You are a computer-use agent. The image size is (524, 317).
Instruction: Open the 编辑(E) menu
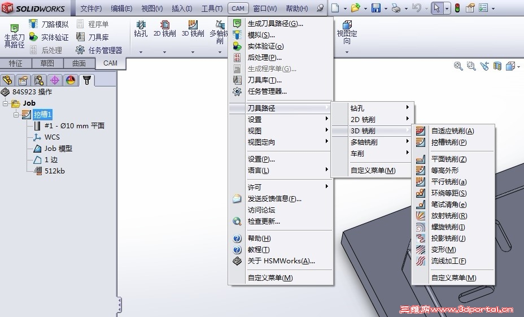click(121, 8)
